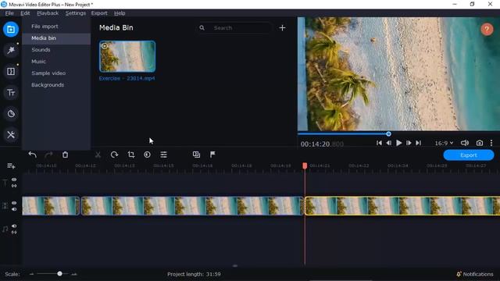Click the red playhead marker
The image size is (500, 281).
[x=305, y=165]
